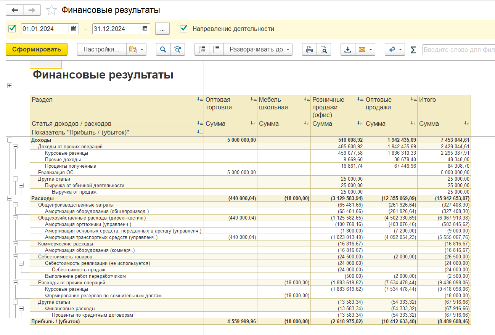The image size is (495, 335).
Task: Toggle the period checkbox before the dates
Action: coord(12,28)
